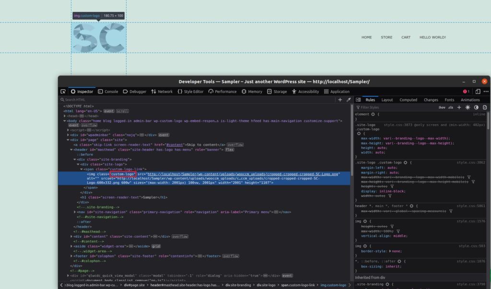
Task: Expand the aside widget-area node
Action: click(71, 246)
